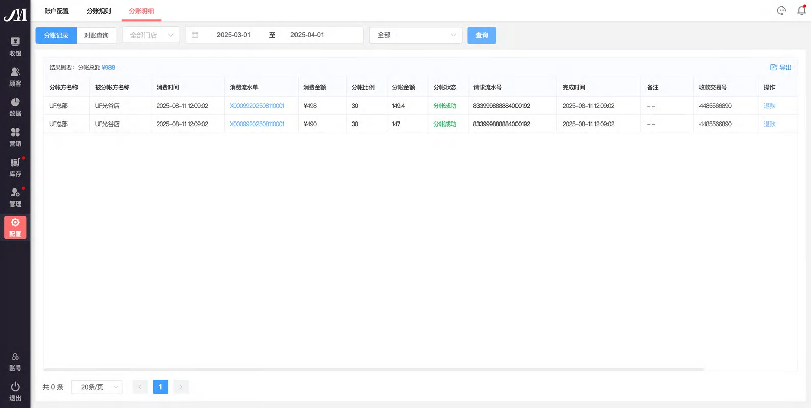811x408 pixels.
Task: Open the 账号 account sidebar icon
Action: [15, 362]
